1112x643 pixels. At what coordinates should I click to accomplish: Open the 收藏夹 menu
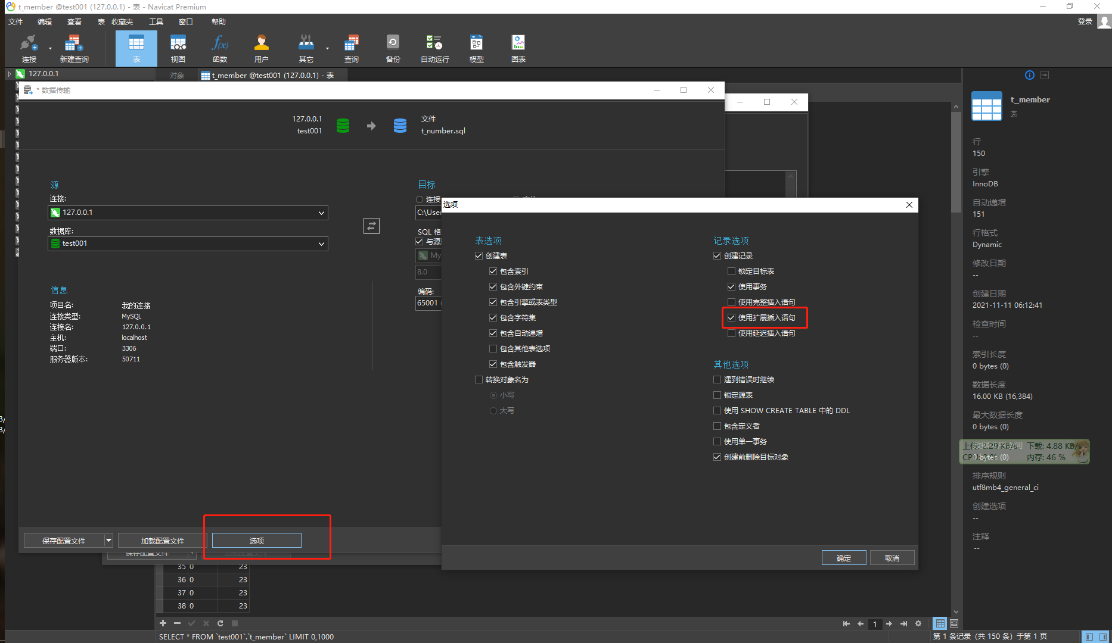(122, 22)
